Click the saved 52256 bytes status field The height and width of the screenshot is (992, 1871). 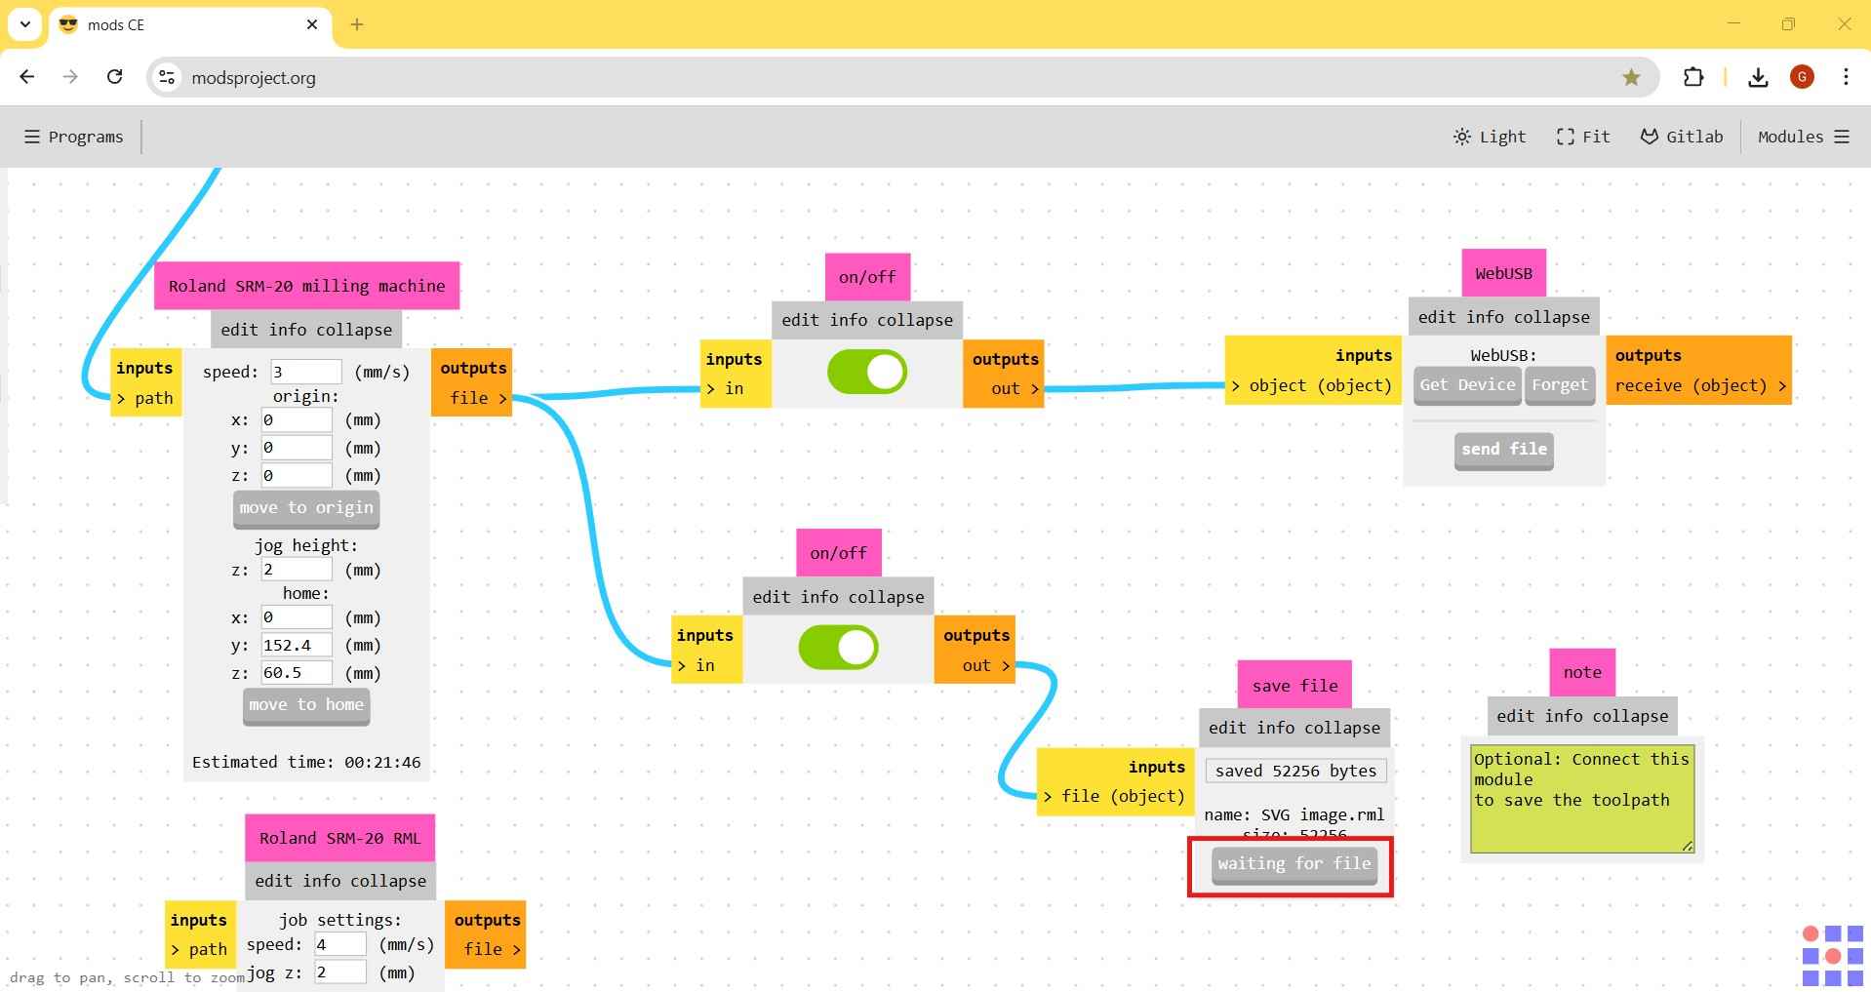pos(1295,771)
